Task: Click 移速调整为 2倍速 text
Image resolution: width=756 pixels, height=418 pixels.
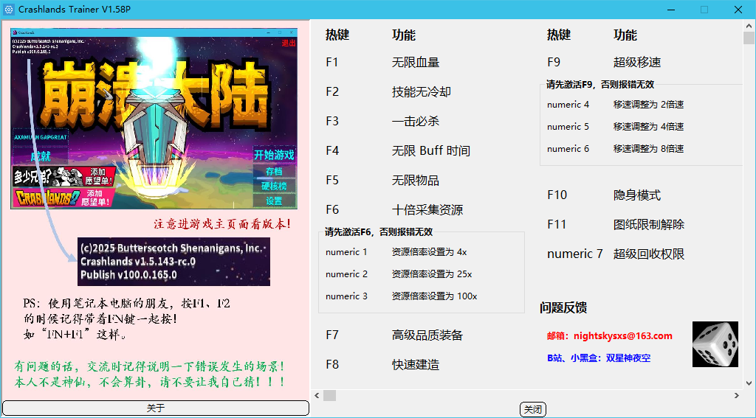Action: pos(648,105)
